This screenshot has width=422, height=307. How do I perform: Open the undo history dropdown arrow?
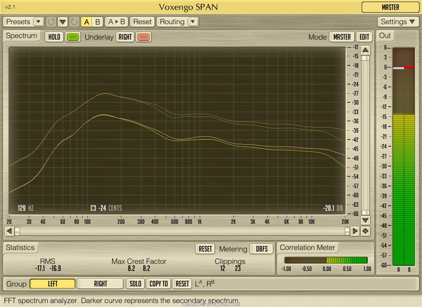pyautogui.click(x=63, y=22)
